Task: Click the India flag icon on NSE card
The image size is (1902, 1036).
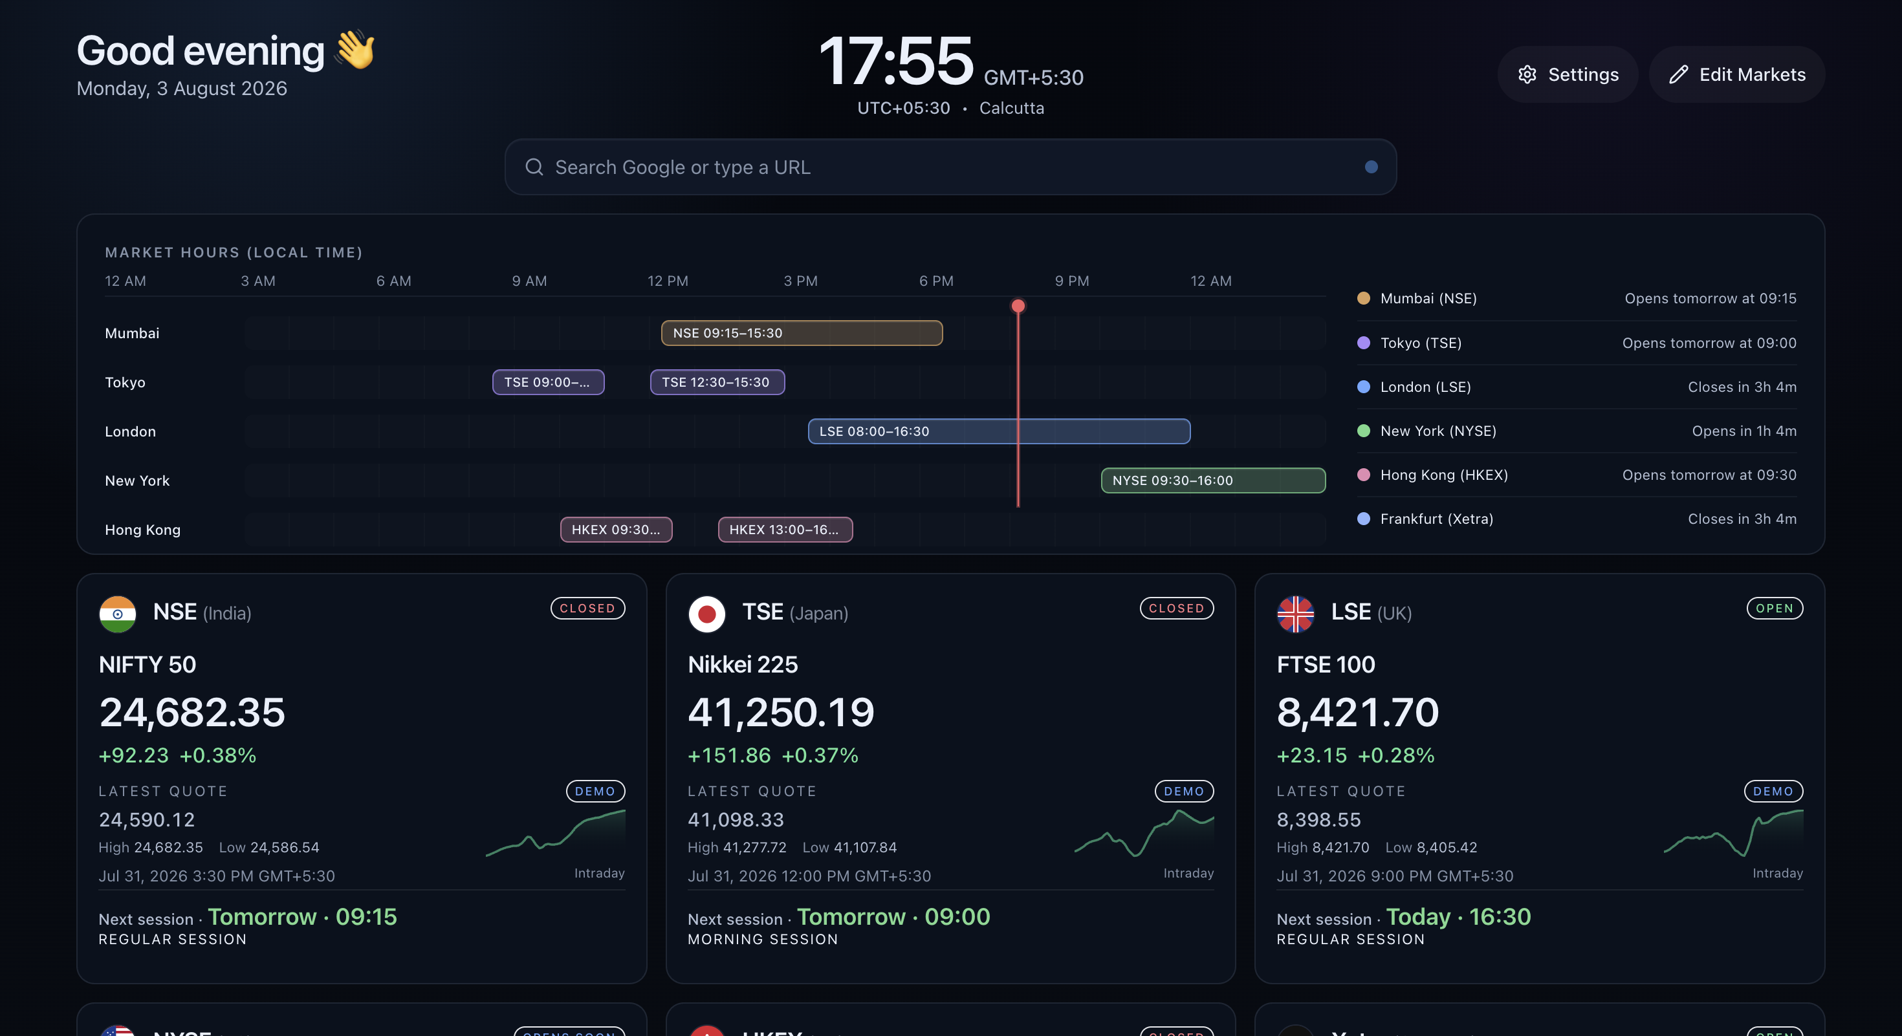Action: pos(117,614)
